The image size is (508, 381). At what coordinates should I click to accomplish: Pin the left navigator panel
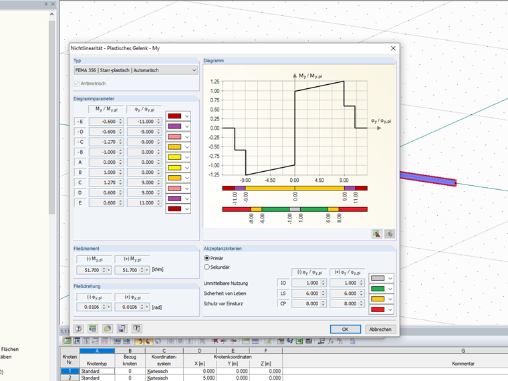point(45,4)
